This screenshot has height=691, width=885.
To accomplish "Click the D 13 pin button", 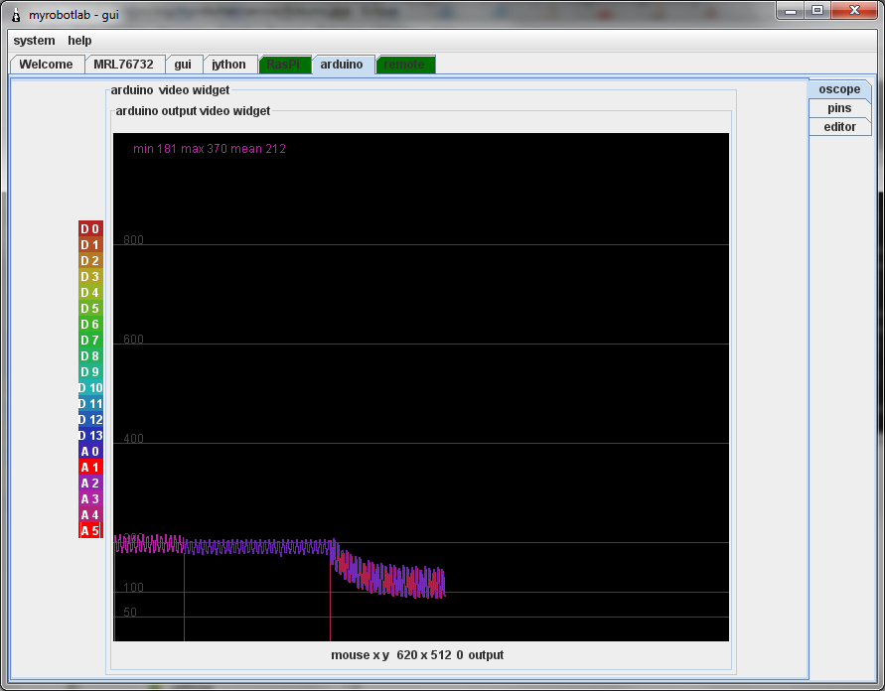I will tap(90, 435).
